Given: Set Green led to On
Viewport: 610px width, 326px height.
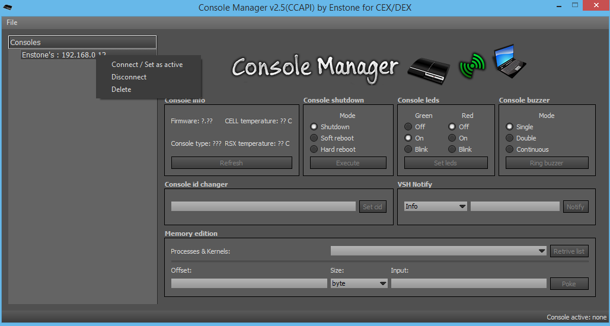Looking at the screenshot, I should (x=408, y=138).
